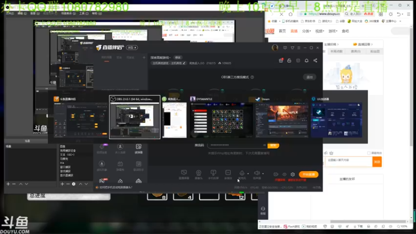
Task: Add new scene with plus in 直播伴侣
Action: [x=144, y=57]
